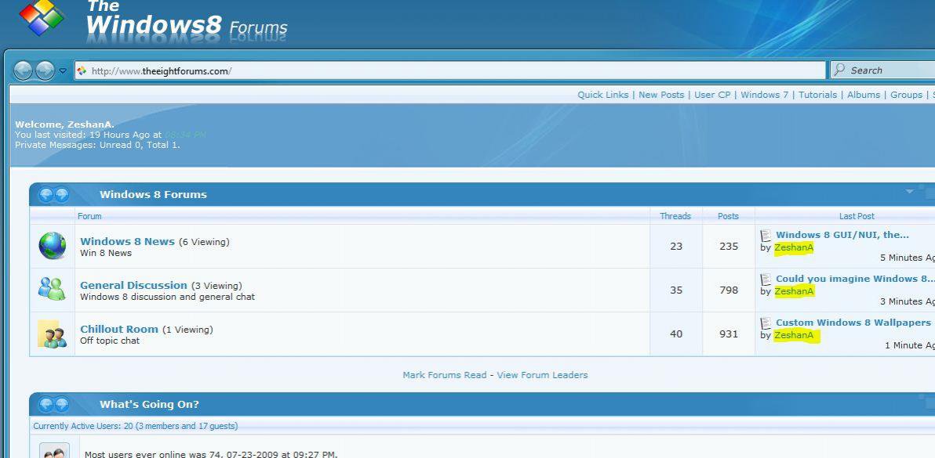Click post count 798 for General Discussion

tap(729, 290)
